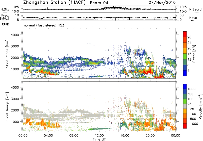Screen dimensions: 203x141
Task: Click the 16:00 time tick label
Action: [x=125, y=136]
